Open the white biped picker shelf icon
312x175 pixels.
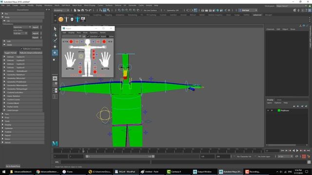66,19
